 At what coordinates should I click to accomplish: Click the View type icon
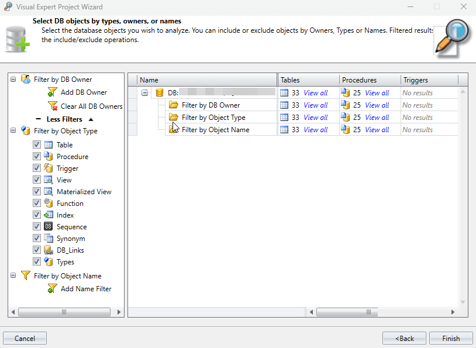click(49, 180)
